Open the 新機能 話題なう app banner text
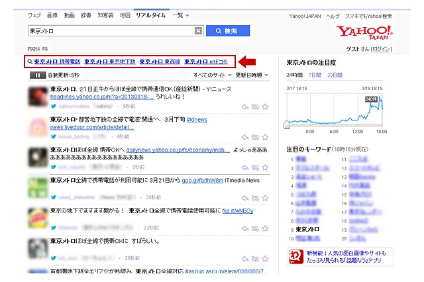Image resolution: width=424 pixels, height=282 pixels. pos(346,257)
